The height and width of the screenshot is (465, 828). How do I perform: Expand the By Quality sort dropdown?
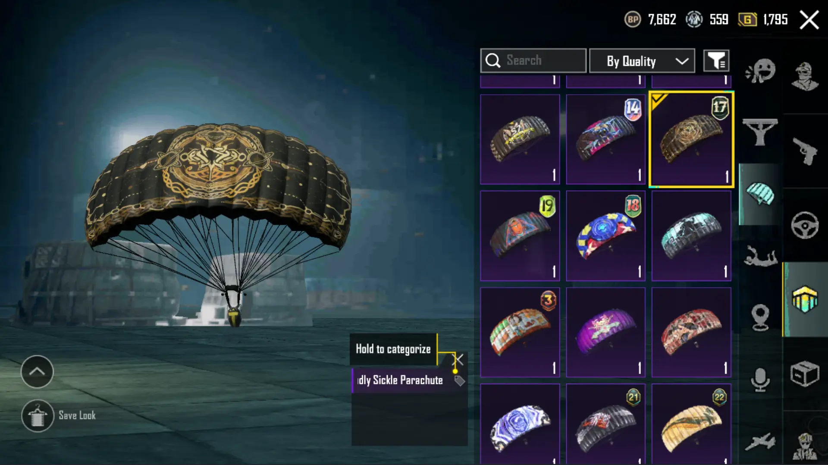642,61
